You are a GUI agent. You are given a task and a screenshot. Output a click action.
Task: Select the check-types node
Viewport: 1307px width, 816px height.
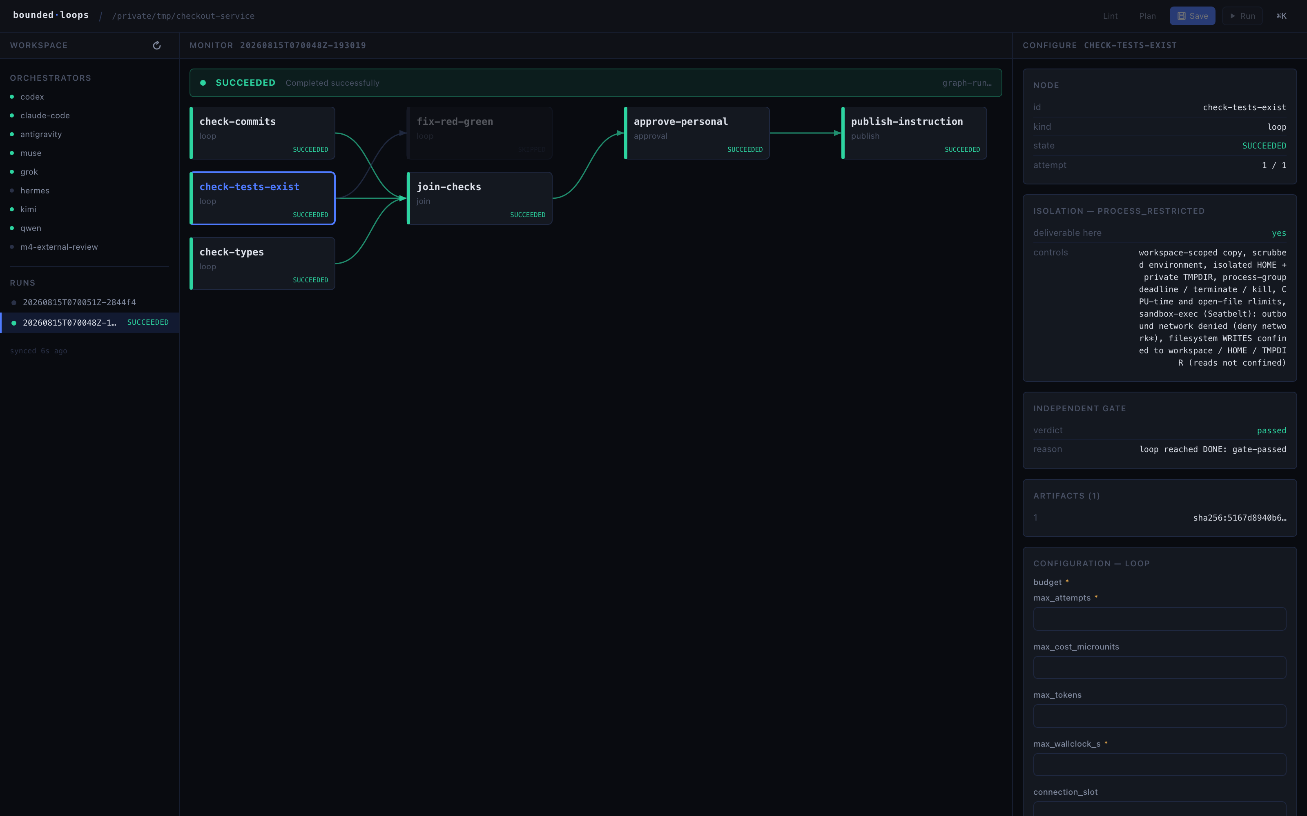coord(263,264)
